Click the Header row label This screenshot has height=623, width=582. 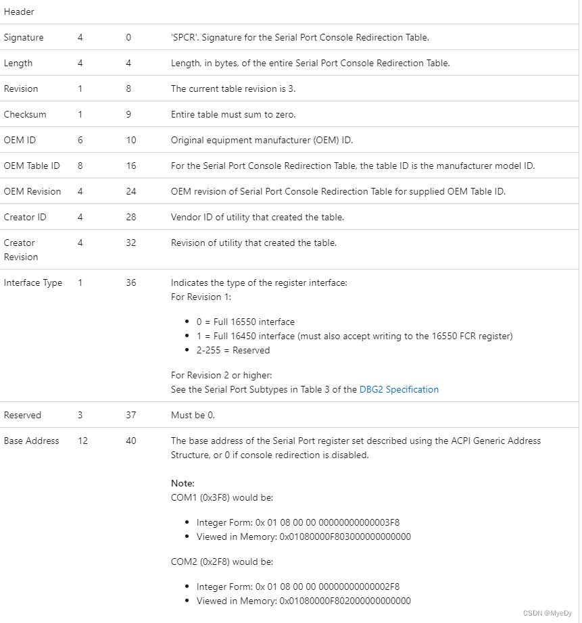tap(19, 12)
